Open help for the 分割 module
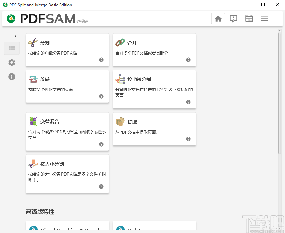285x233 pixels. (101, 60)
